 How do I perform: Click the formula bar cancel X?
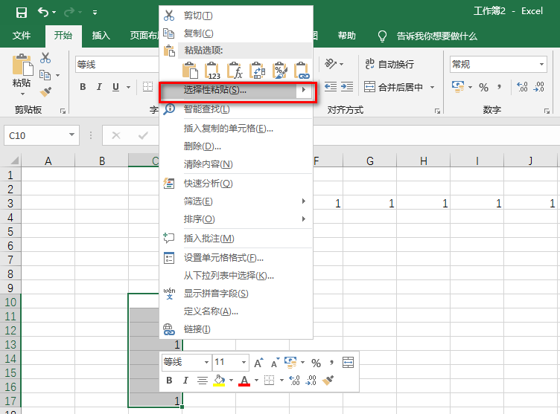(x=116, y=135)
